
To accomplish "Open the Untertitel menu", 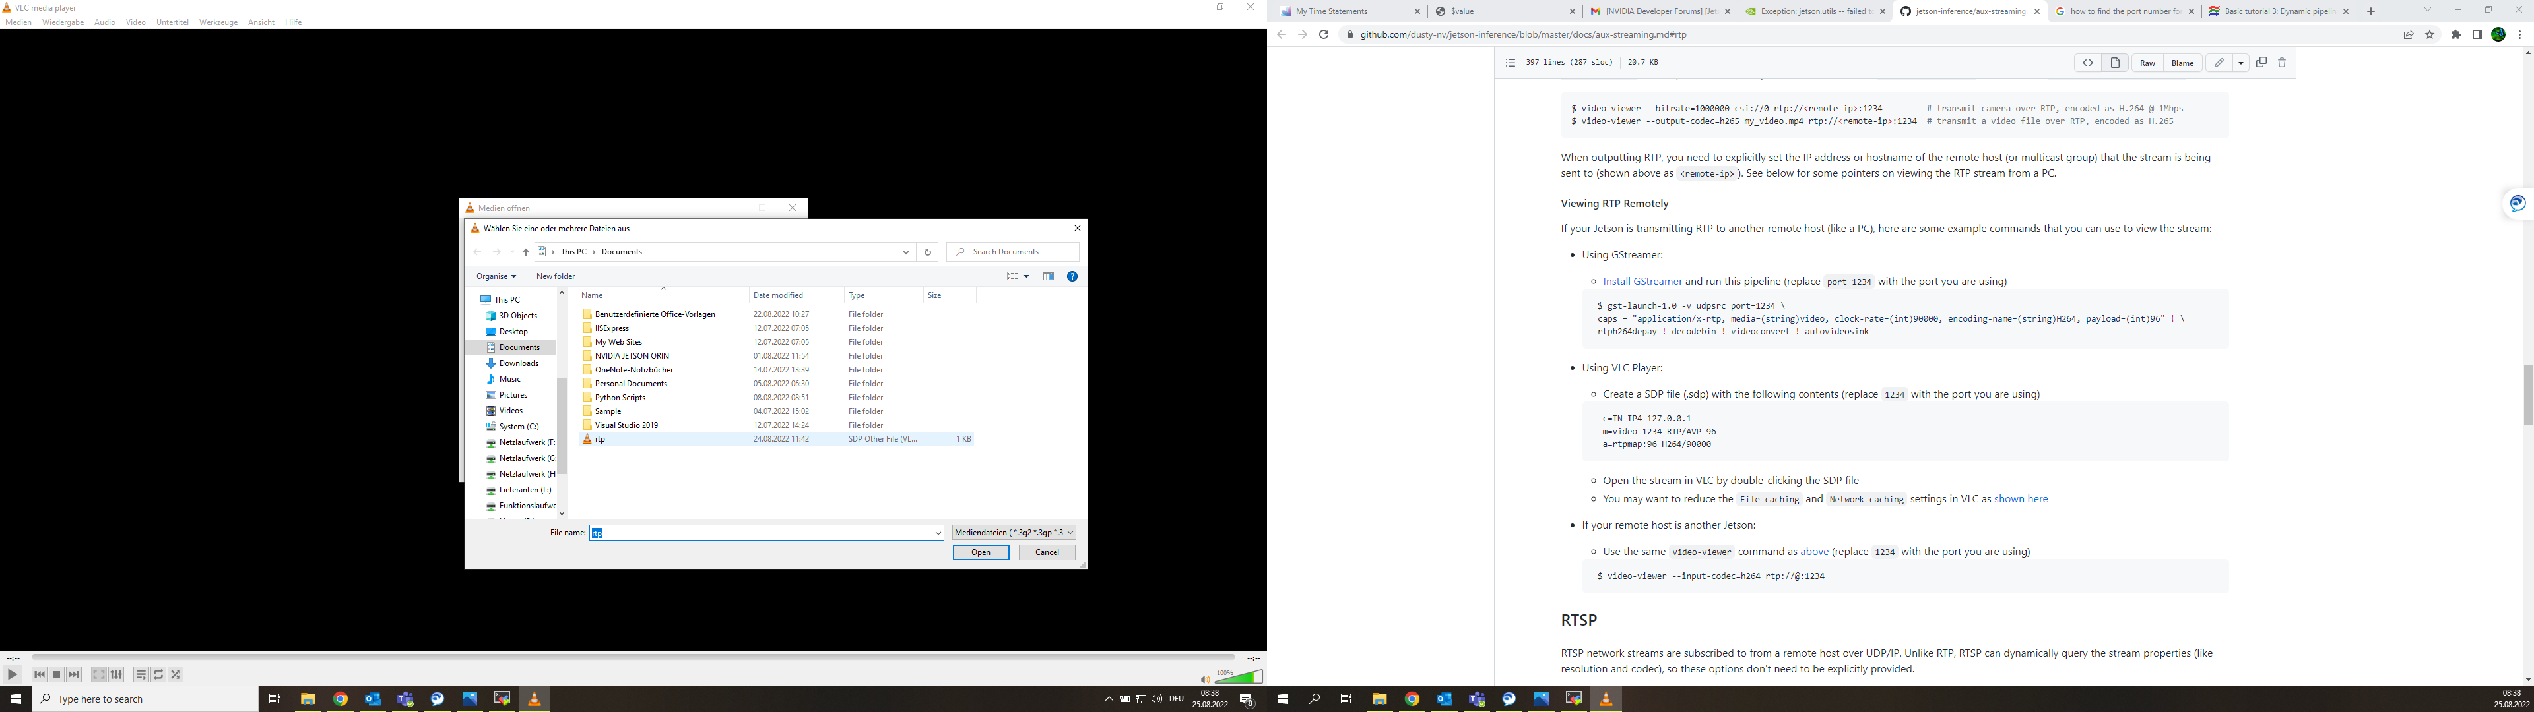I will pos(172,22).
